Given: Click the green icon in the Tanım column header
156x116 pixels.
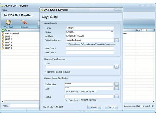Looking at the screenshot, I should click(x=3, y=30).
